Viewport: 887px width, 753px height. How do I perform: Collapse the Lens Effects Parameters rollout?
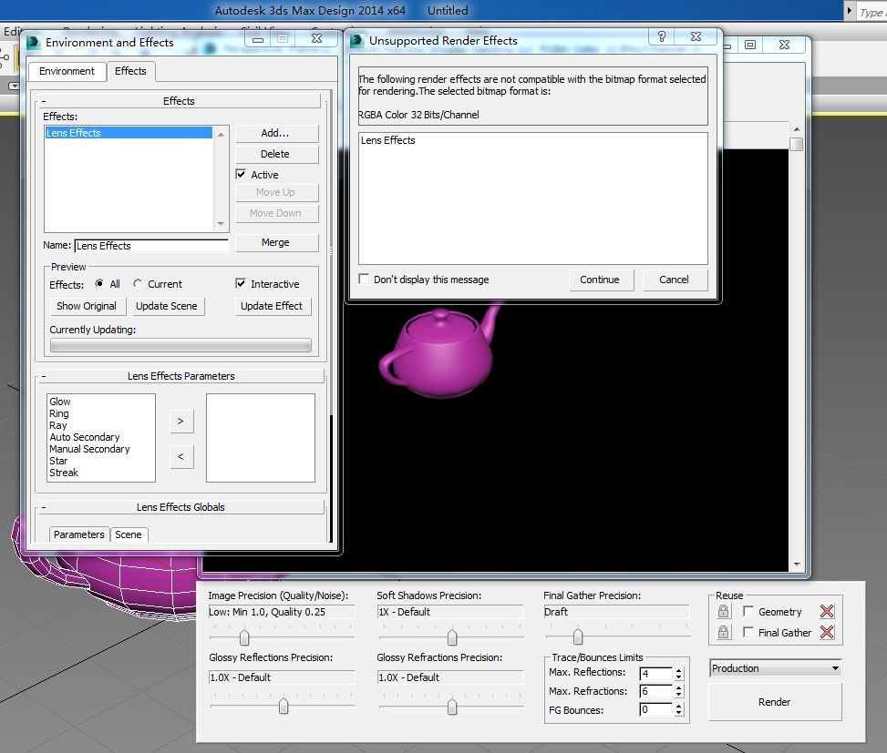click(x=180, y=376)
